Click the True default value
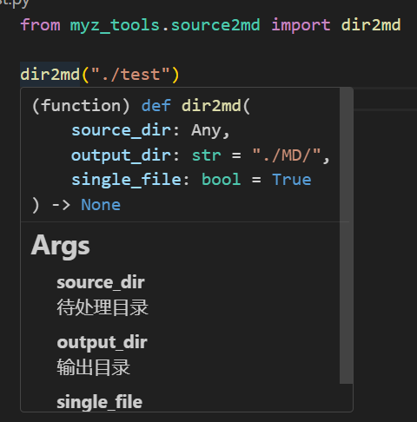Image resolution: width=417 pixels, height=422 pixels. click(292, 180)
